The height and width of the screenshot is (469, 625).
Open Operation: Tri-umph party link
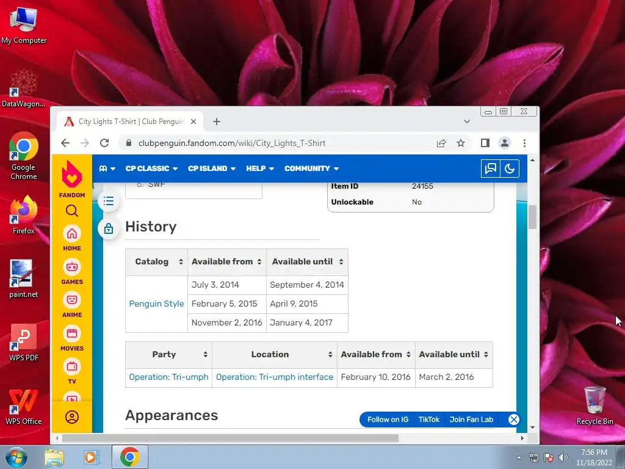click(168, 377)
